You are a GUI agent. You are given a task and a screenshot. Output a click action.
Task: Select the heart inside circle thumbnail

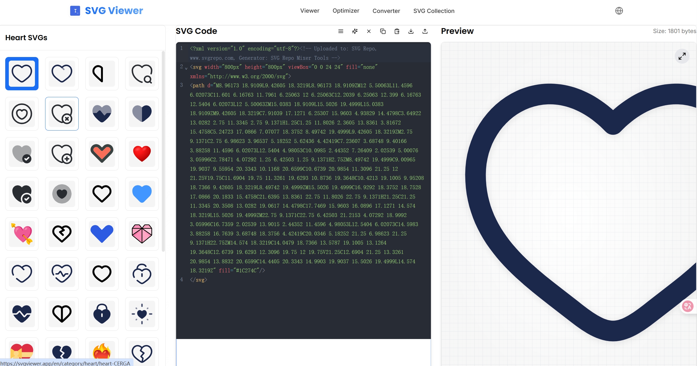[22, 114]
